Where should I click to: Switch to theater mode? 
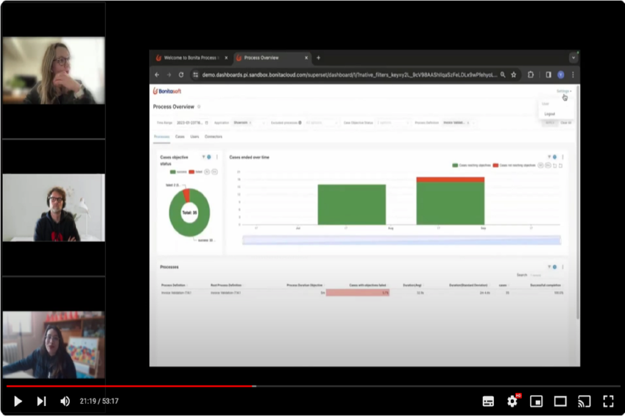pyautogui.click(x=560, y=401)
